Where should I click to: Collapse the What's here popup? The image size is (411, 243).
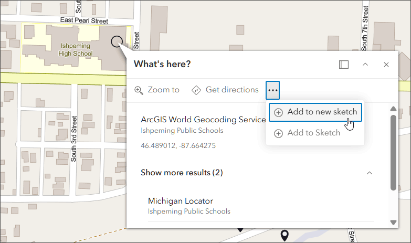[x=366, y=65]
